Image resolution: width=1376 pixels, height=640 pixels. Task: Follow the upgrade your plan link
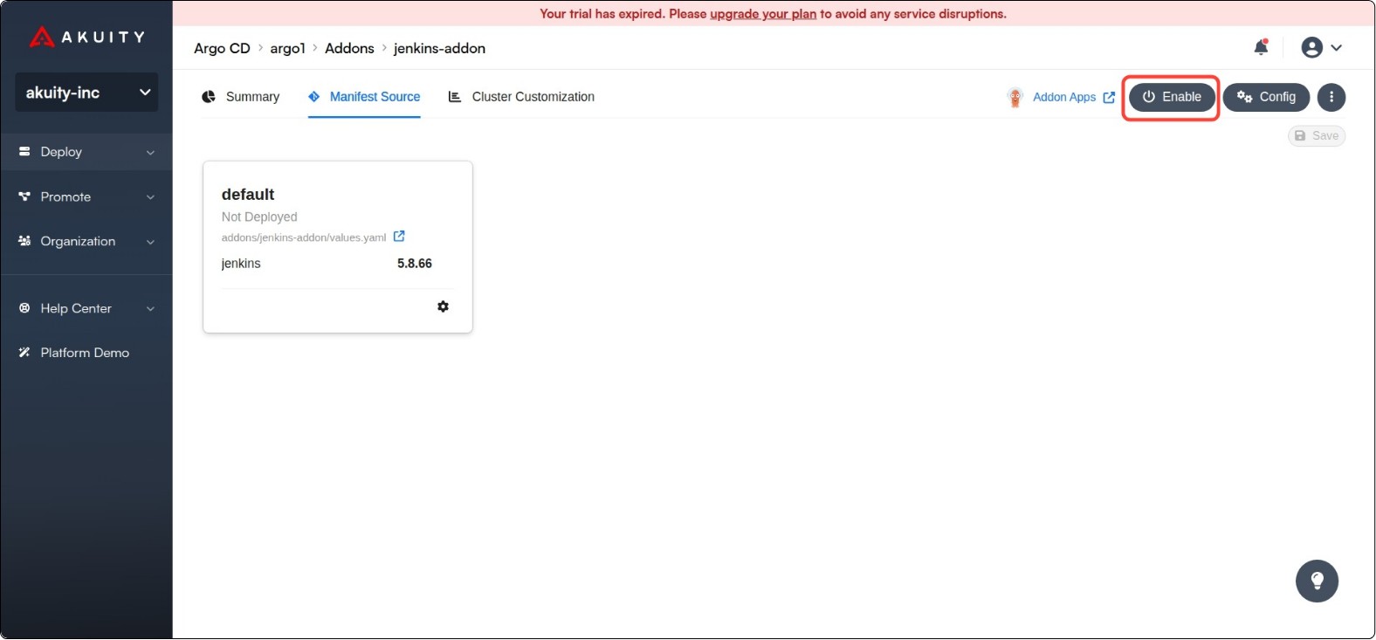click(x=763, y=14)
